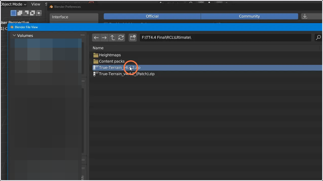Select the Extend selection mode icon
The width and height of the screenshot is (323, 181).
click(20, 13)
